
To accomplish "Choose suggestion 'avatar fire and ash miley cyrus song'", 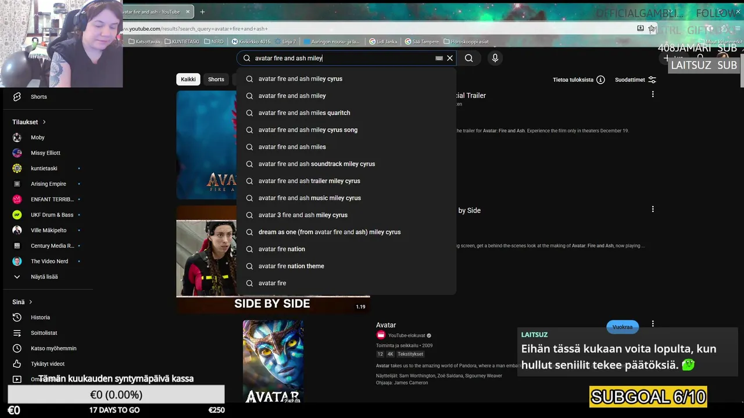I will (x=346, y=130).
